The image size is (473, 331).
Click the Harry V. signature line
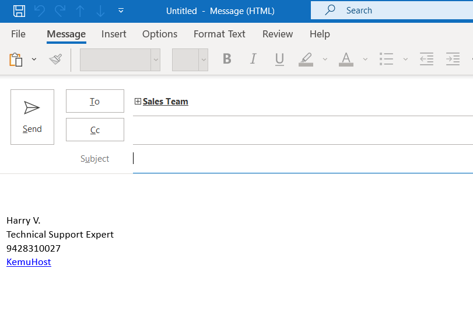23,221
